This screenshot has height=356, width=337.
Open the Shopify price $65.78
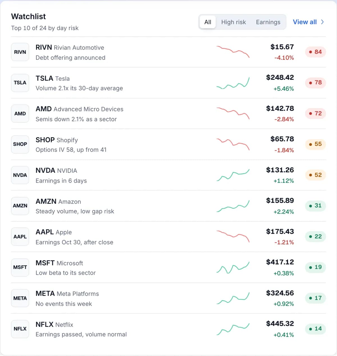282,139
